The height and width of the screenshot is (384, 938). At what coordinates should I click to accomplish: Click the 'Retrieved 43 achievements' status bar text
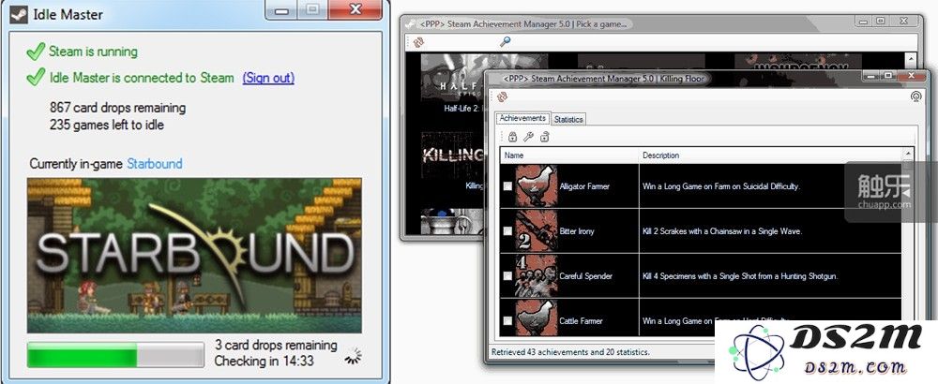(x=570, y=352)
